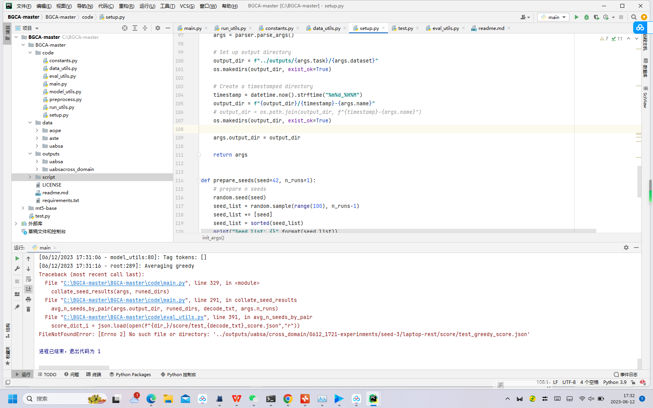
Task: Follow the eval_utils.py link in the traceback
Action: pos(134,317)
